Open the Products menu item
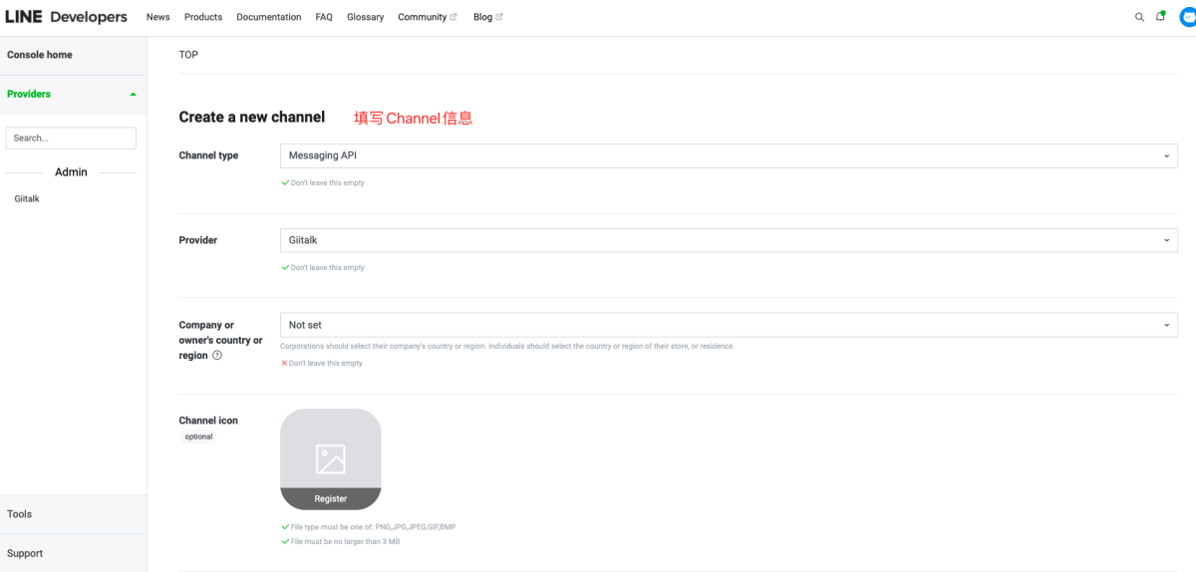 (203, 17)
